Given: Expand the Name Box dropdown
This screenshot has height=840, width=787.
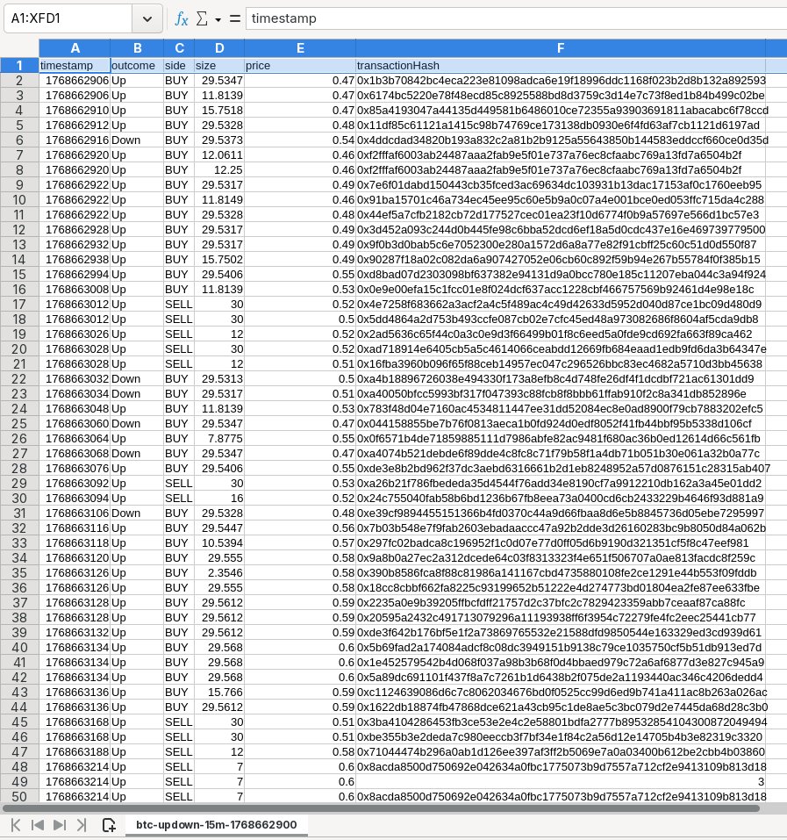Looking at the screenshot, I should click(x=147, y=18).
